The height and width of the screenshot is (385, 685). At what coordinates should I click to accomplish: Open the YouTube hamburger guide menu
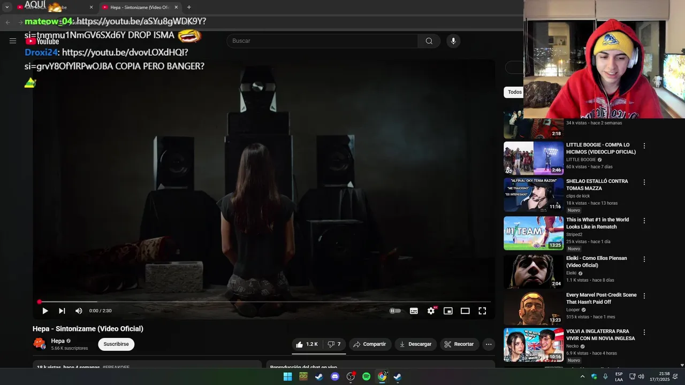point(13,41)
